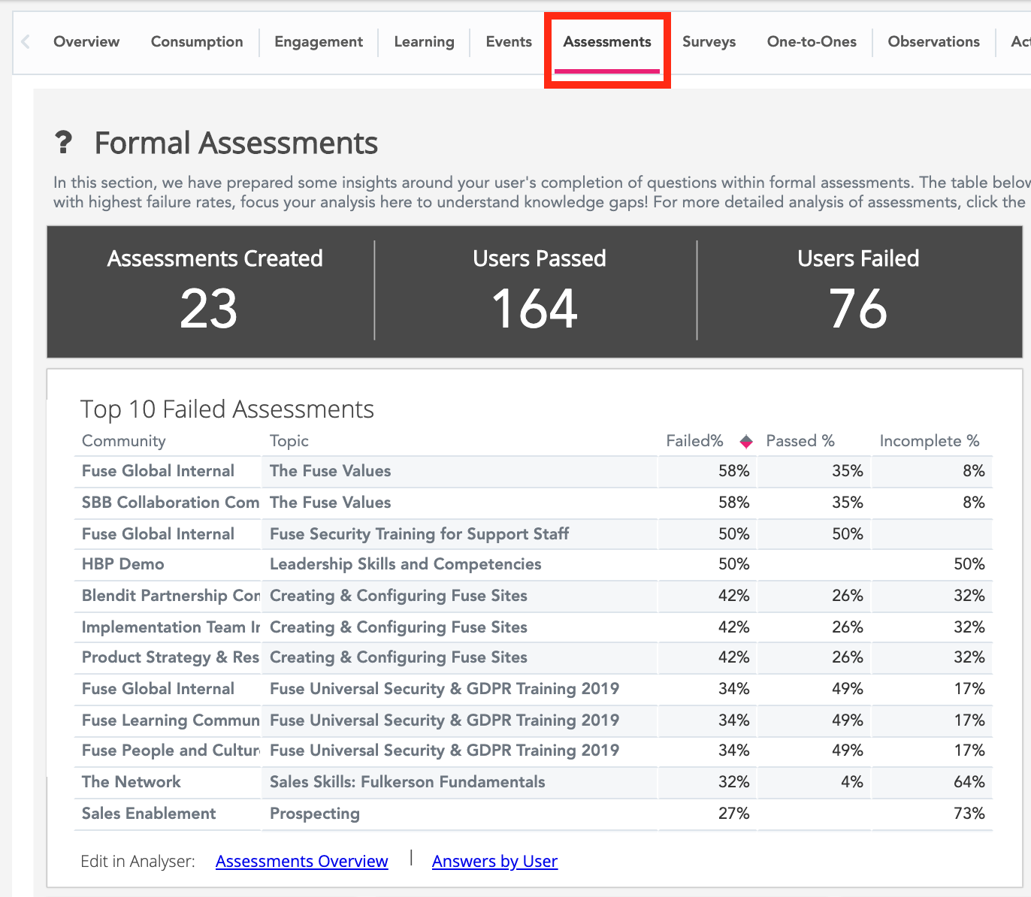Open the Assessments Overview link
The image size is (1031, 897).
pos(301,861)
